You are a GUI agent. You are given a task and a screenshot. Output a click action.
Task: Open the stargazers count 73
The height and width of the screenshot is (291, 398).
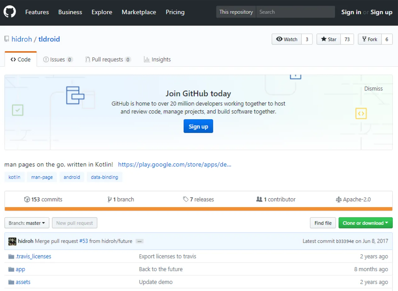coord(347,39)
